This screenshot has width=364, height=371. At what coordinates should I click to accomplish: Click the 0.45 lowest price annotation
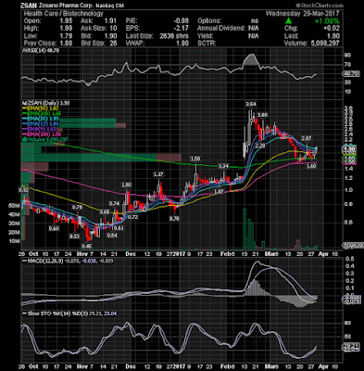(x=86, y=246)
